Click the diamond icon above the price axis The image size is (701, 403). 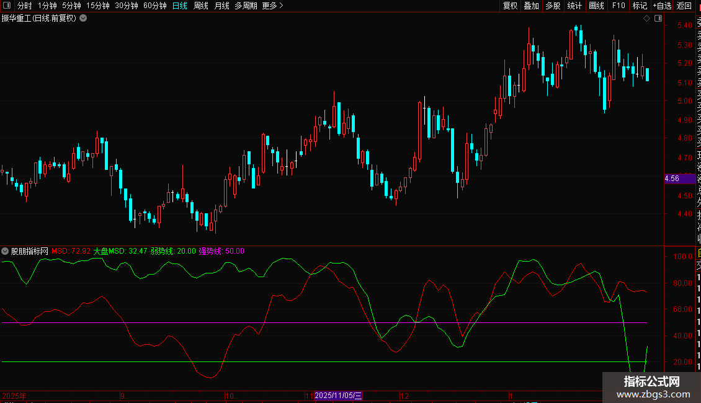pyautogui.click(x=646, y=19)
